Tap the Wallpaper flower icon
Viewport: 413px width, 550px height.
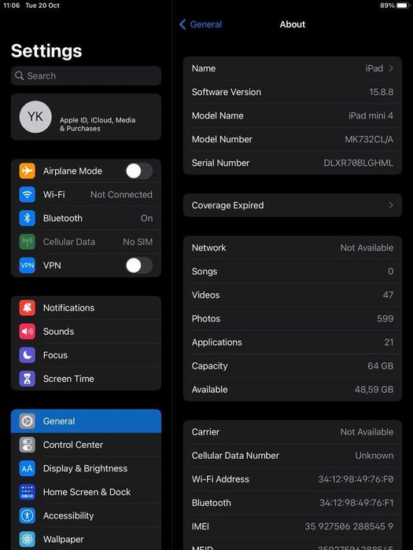[x=27, y=539]
